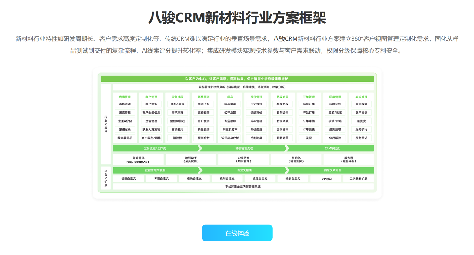
Task: Click the 八骏CRM新材料行业方案框架 page heading
Action: coord(237,17)
